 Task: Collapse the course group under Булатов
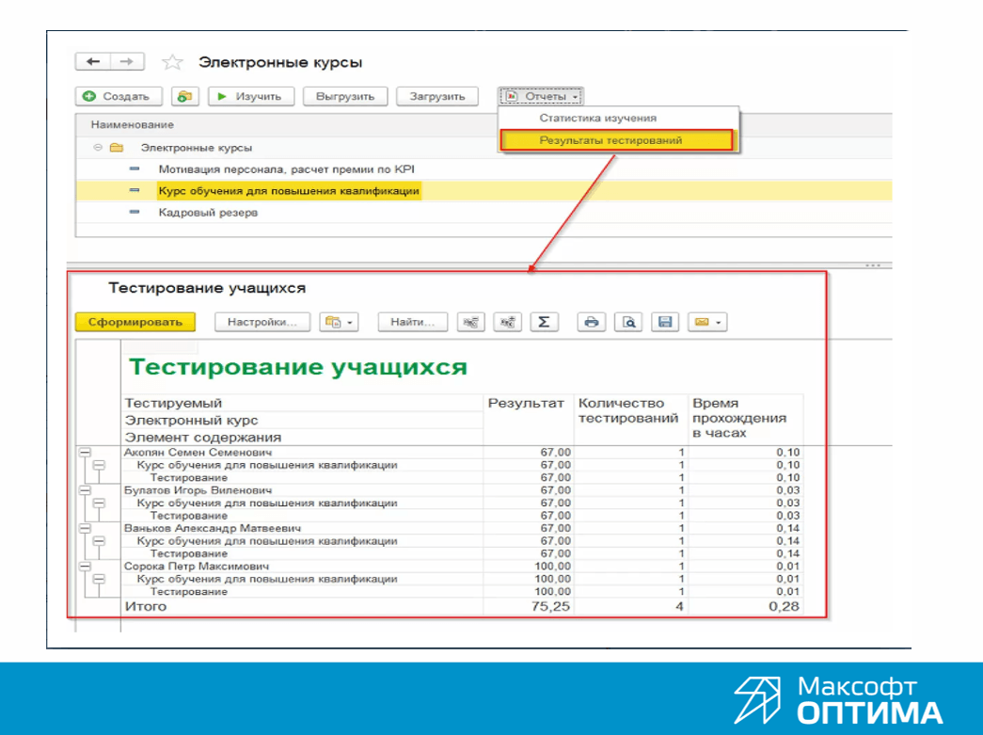[x=99, y=503]
